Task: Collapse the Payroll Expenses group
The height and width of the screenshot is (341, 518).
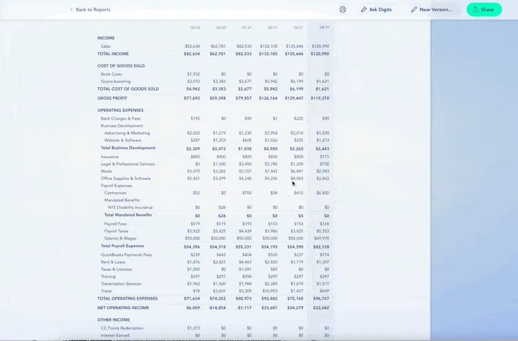Action: 116,186
